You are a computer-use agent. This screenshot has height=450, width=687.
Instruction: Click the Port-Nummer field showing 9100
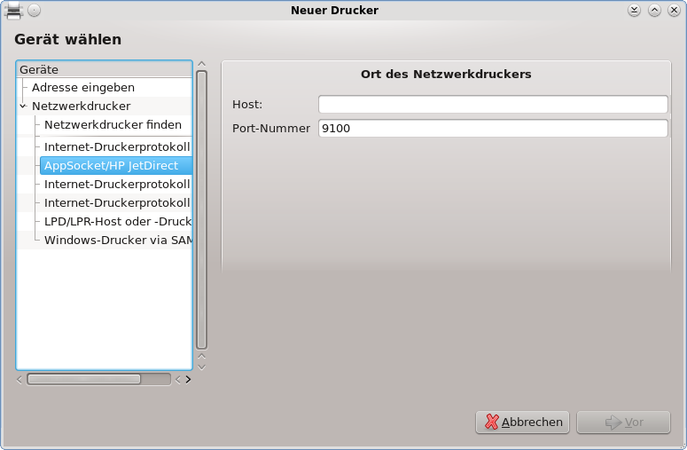pyautogui.click(x=493, y=128)
